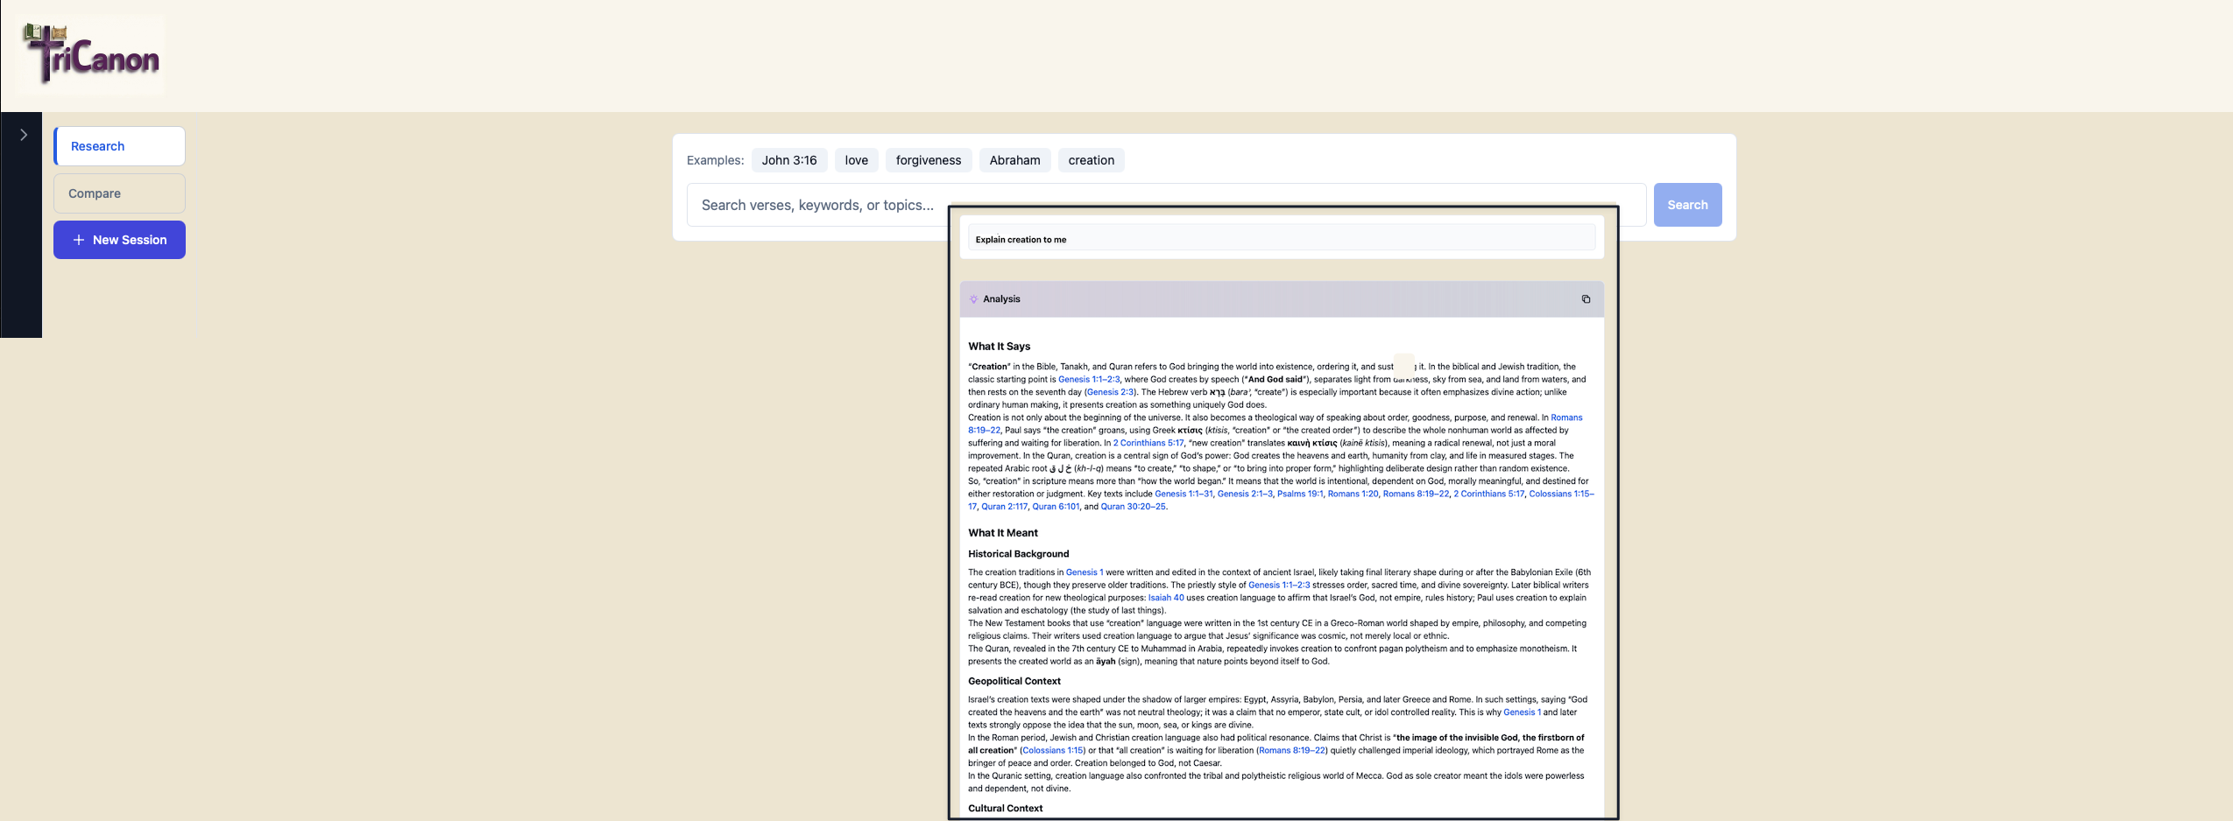
Task: Follow the Quran 6:101 link
Action: click(x=1055, y=507)
